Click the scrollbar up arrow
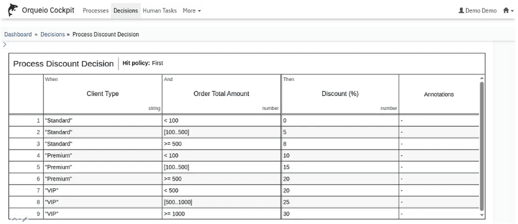 (482, 78)
